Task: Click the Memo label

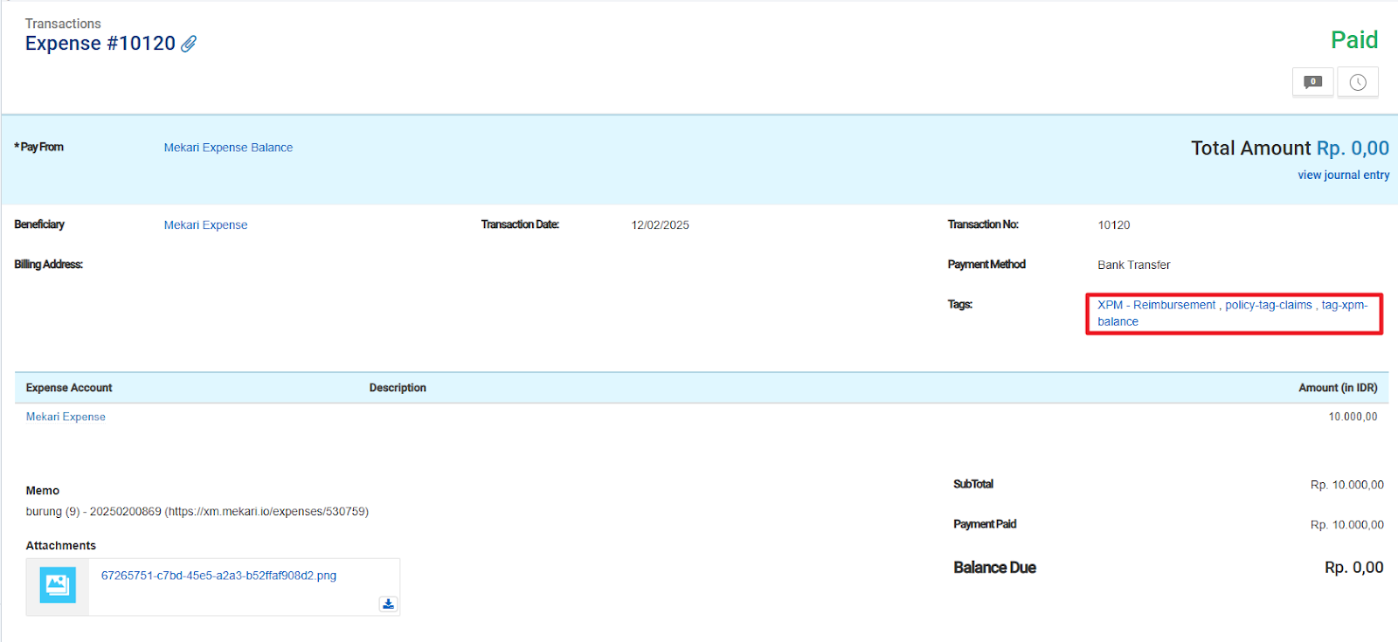Action: 43,491
